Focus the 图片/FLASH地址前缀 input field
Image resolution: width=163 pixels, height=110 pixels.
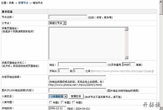point(77,90)
